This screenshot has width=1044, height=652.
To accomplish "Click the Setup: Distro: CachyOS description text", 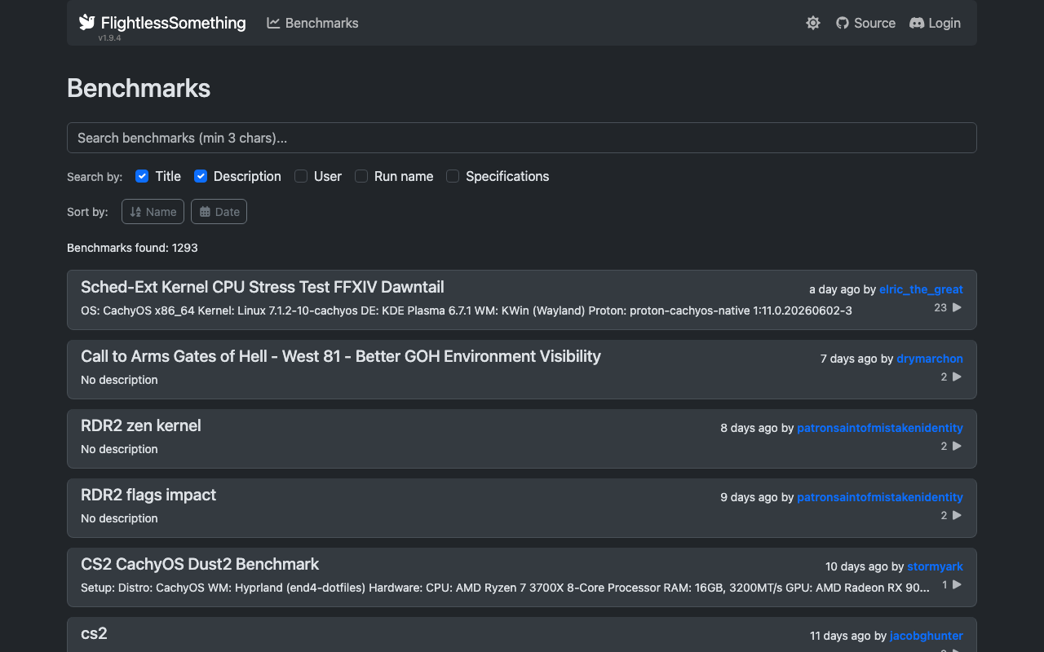I will (505, 588).
